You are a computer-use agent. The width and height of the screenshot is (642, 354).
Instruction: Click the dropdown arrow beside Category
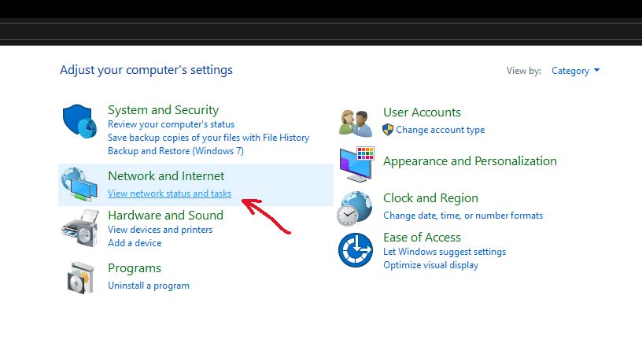[x=596, y=70]
